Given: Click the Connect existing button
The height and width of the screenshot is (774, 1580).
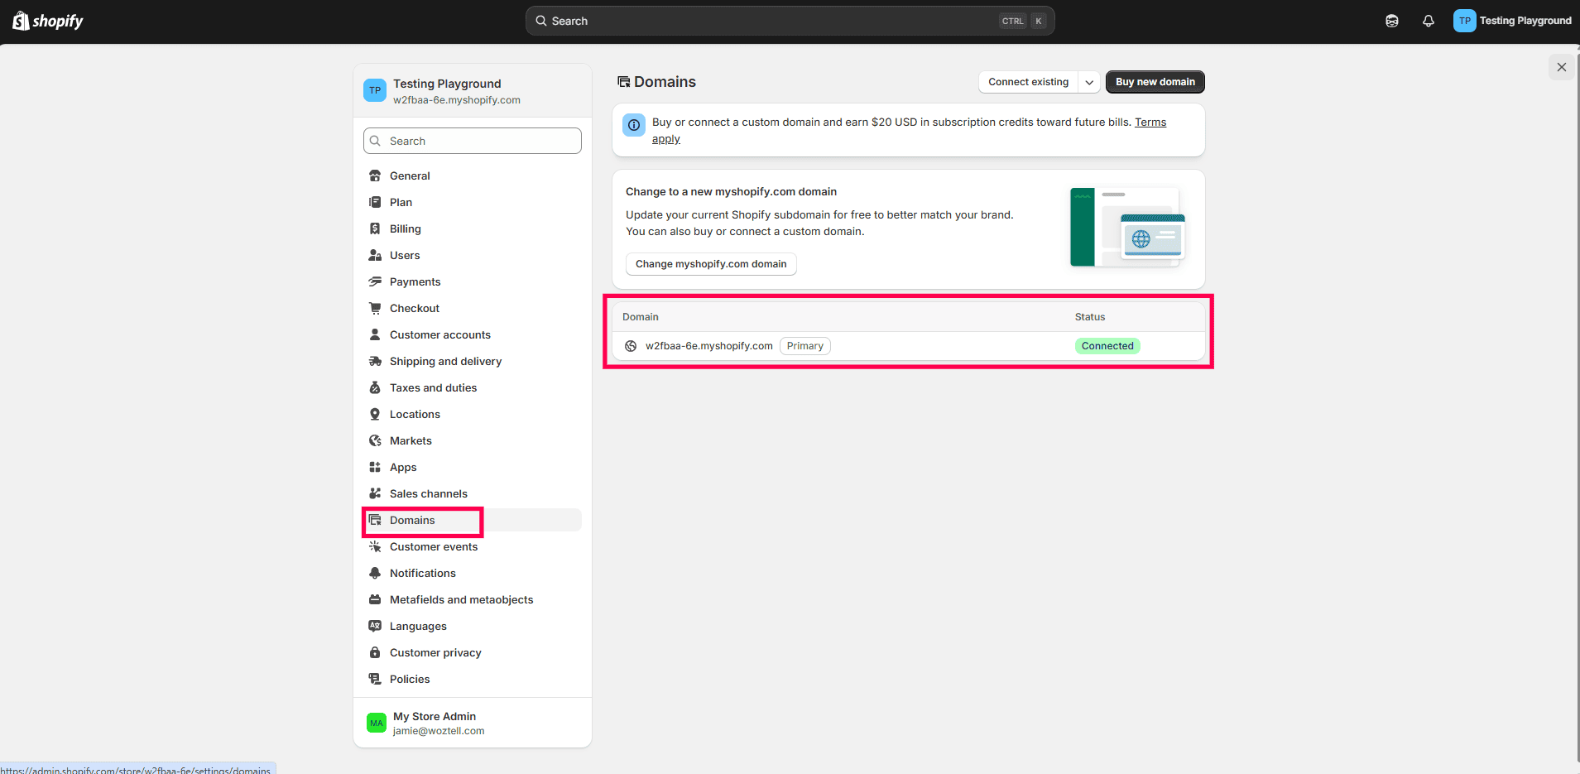Looking at the screenshot, I should [x=1028, y=82].
